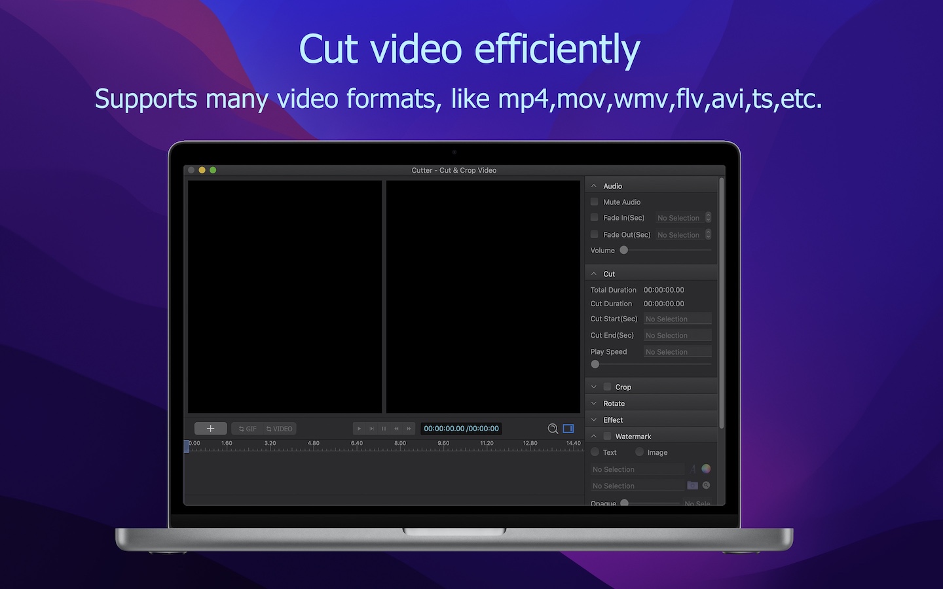Enable the Fade In(Sec) checkbox
The width and height of the screenshot is (943, 589).
point(595,218)
